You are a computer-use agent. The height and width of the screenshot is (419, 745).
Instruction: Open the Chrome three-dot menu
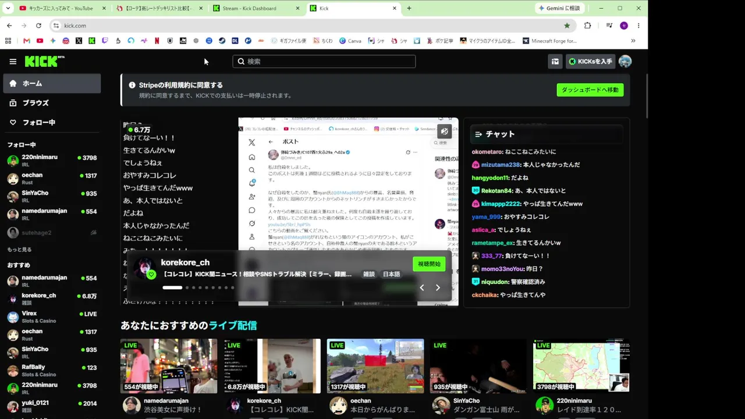(x=638, y=26)
